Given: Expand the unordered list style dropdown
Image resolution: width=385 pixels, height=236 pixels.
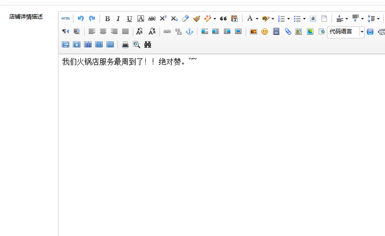Looking at the screenshot, I should 304,19.
